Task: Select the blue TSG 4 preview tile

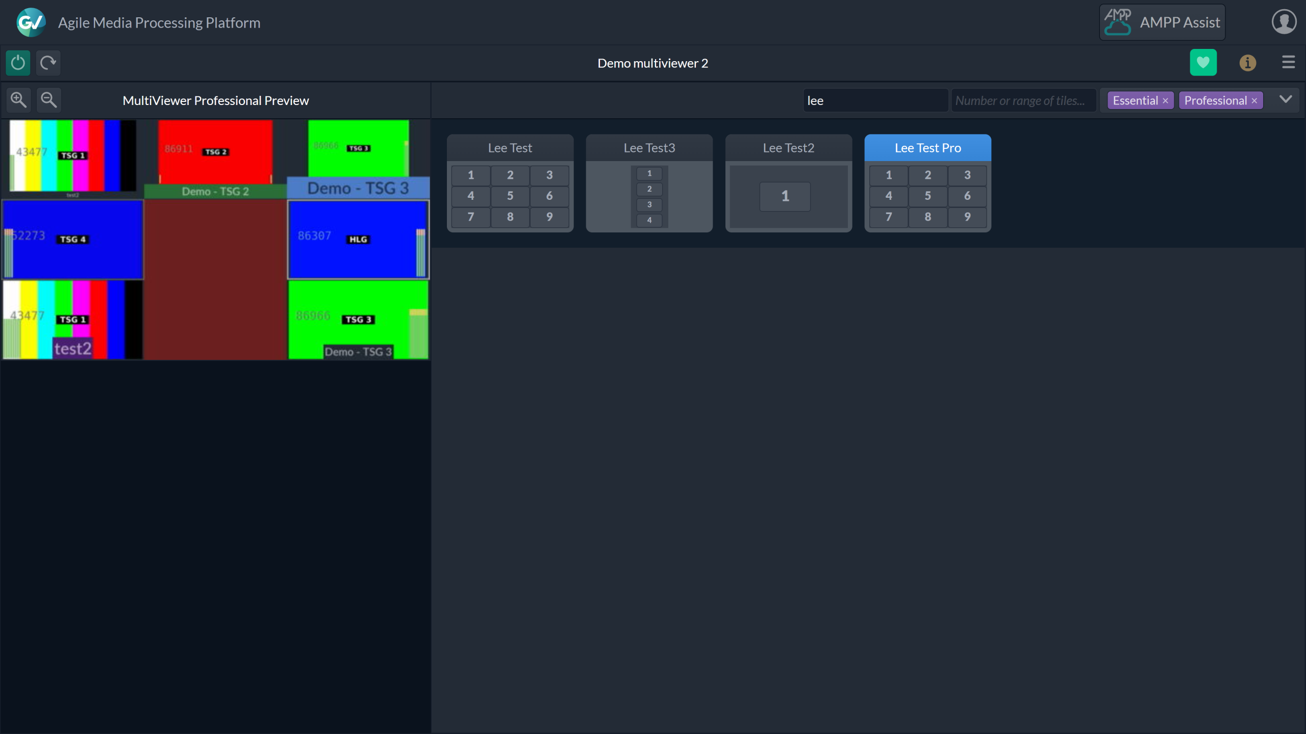Action: pyautogui.click(x=73, y=240)
